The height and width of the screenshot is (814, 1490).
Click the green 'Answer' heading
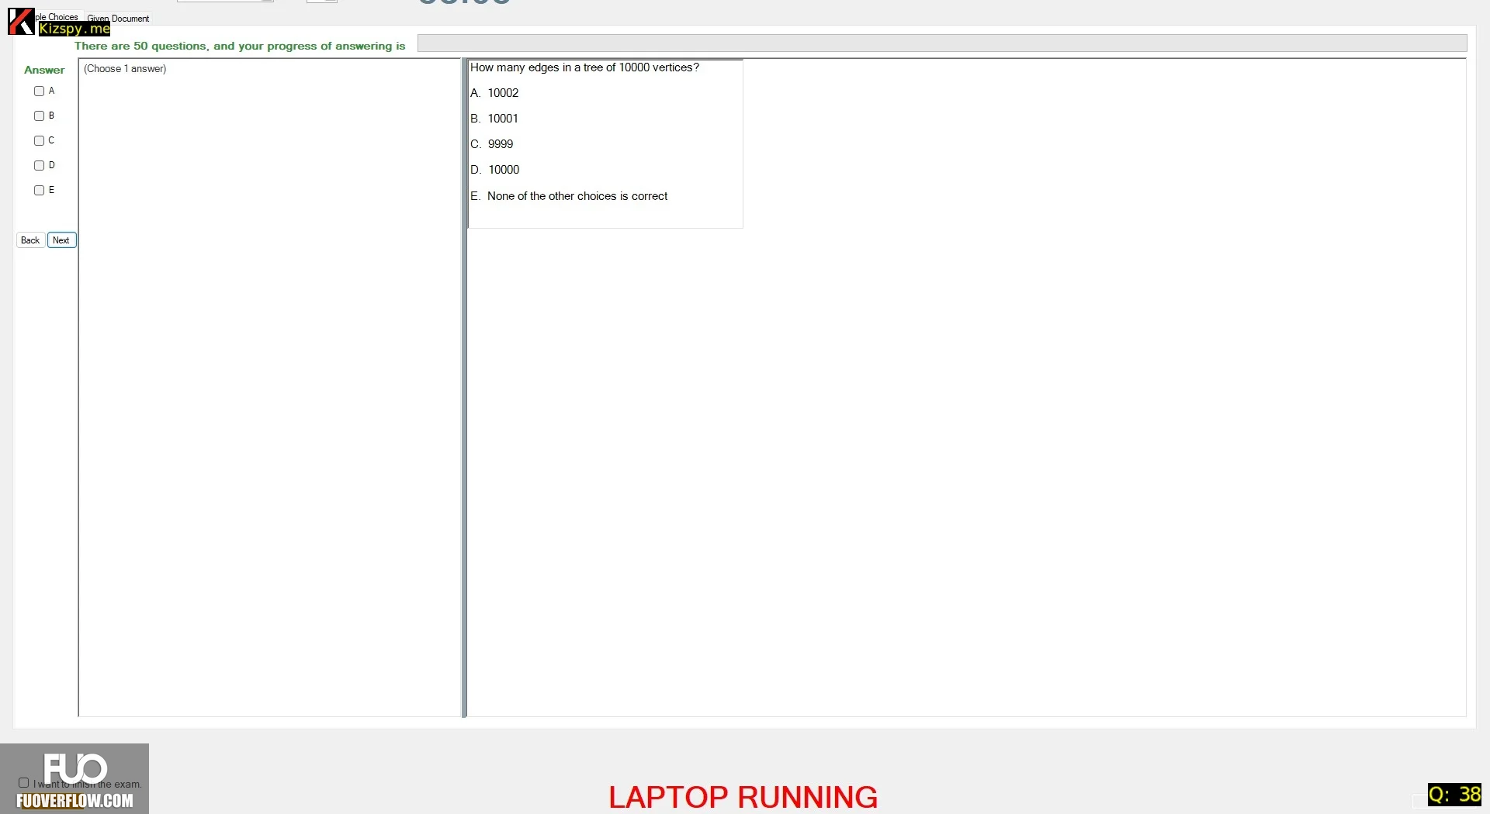44,70
